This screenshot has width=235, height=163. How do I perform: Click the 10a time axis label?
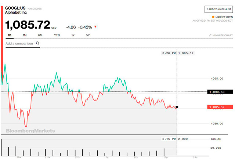pyautogui.click(x=18, y=157)
